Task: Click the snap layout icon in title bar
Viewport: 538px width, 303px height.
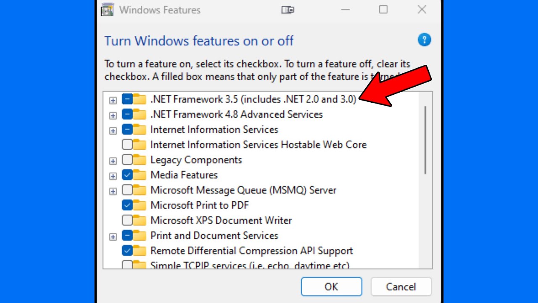Action: [287, 10]
